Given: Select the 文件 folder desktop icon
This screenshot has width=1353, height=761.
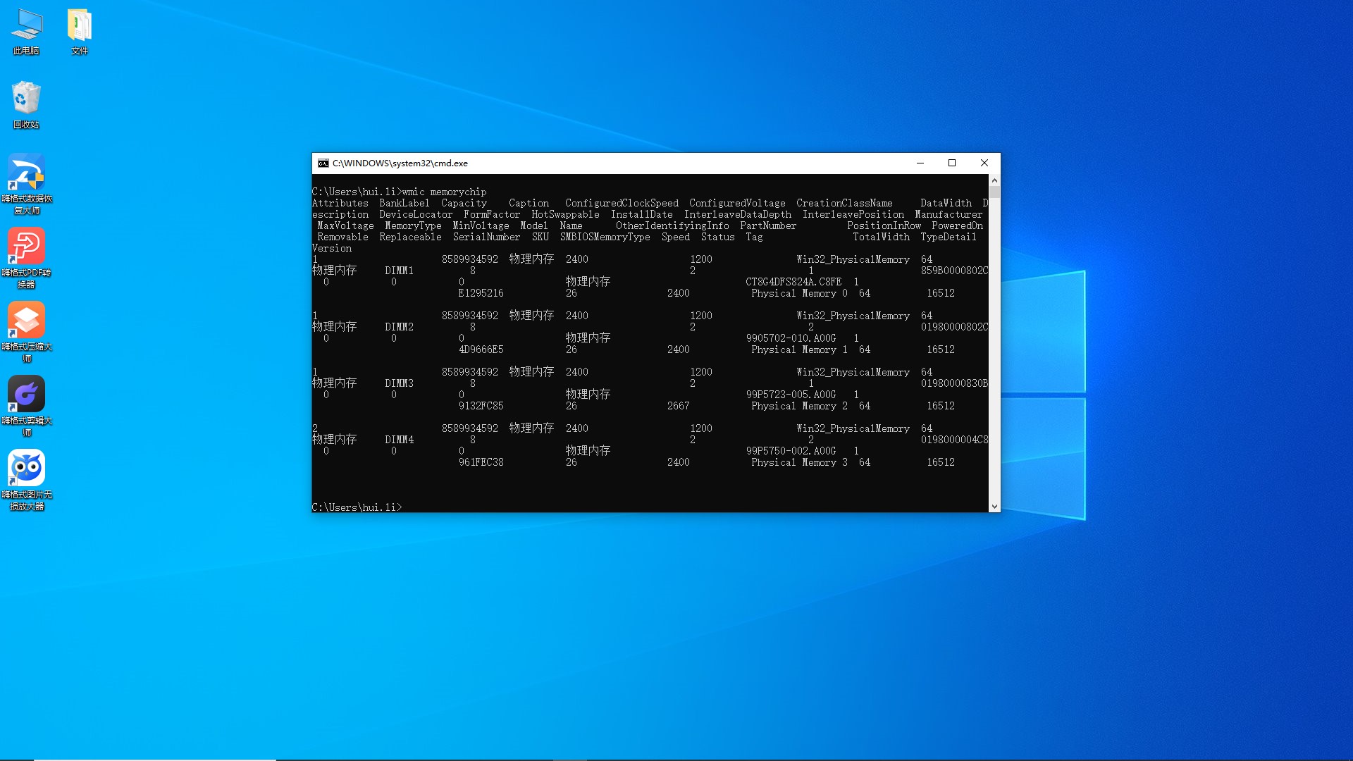Looking at the screenshot, I should tap(80, 32).
